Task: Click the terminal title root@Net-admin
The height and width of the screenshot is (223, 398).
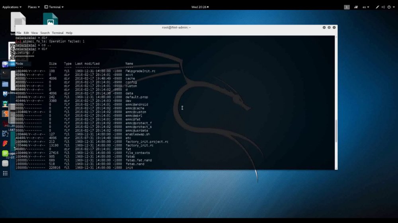Action: click(176, 27)
